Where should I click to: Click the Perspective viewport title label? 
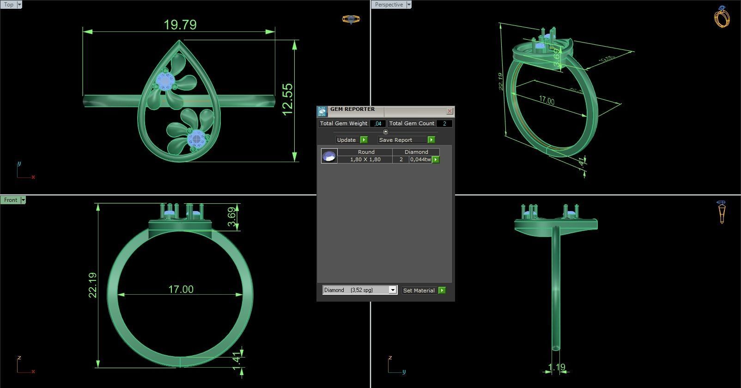click(389, 5)
